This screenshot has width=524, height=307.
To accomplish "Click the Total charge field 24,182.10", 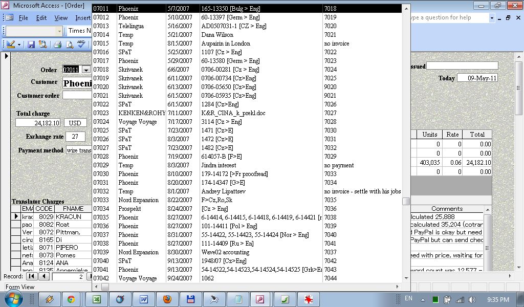I will (38, 123).
